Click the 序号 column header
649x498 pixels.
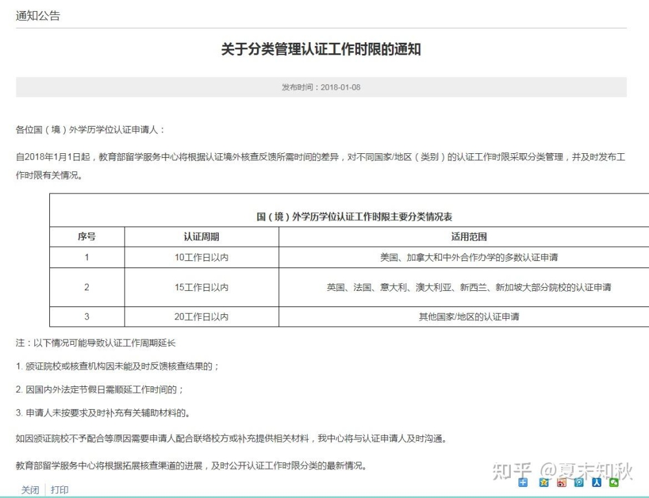point(86,237)
